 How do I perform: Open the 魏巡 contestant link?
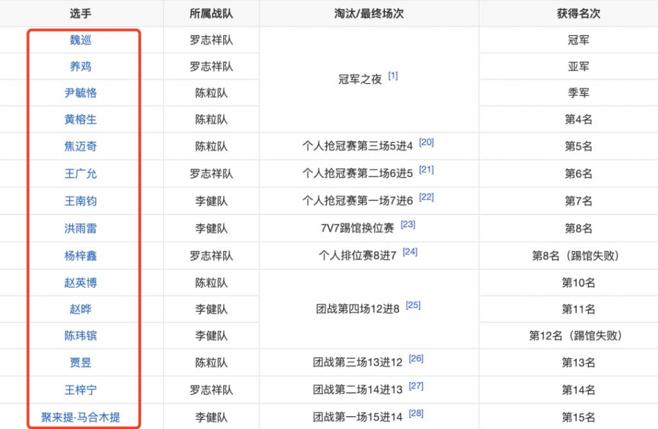tap(81, 40)
